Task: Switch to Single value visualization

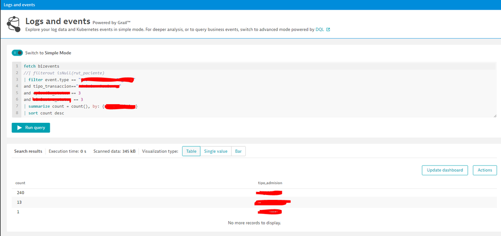Action: click(216, 151)
